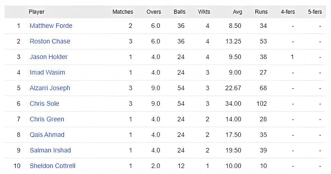Click the Roston Chase player link
331x174 pixels.
point(50,41)
